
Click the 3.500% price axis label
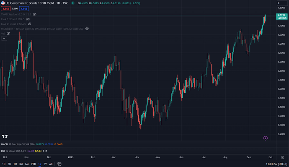pos(281,107)
